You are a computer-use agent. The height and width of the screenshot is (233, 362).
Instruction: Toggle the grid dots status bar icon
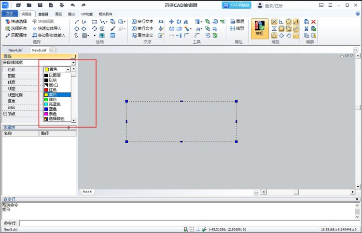[x=192, y=229]
